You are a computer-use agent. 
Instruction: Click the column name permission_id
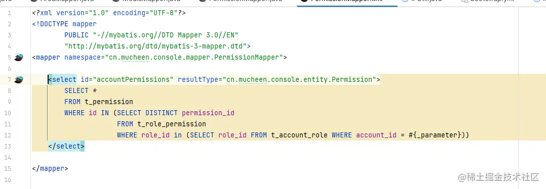pos(208,113)
